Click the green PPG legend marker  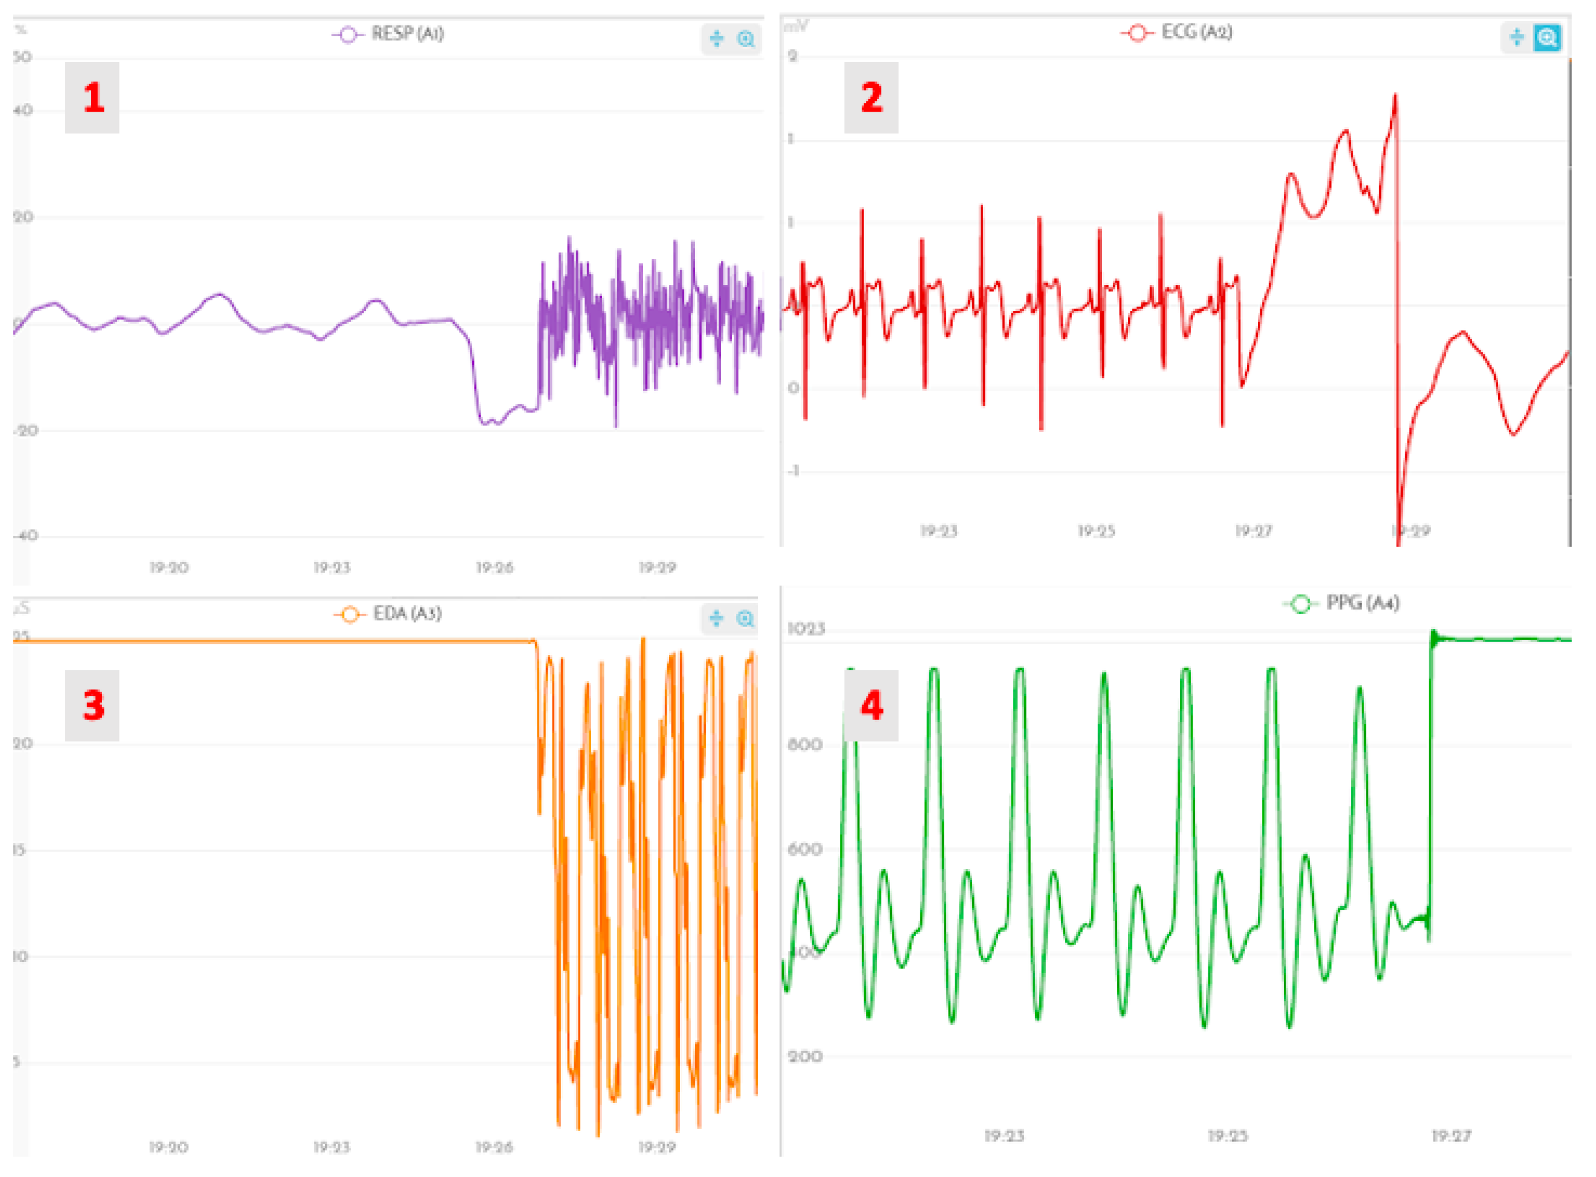[1301, 604]
